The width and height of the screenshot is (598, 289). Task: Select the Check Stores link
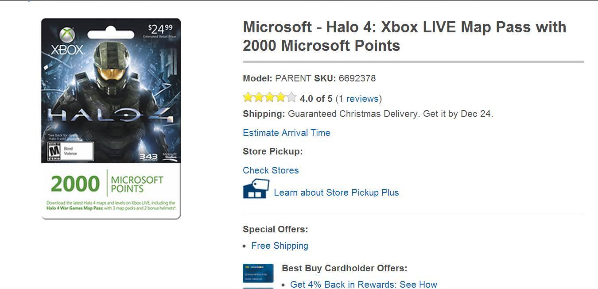(271, 170)
